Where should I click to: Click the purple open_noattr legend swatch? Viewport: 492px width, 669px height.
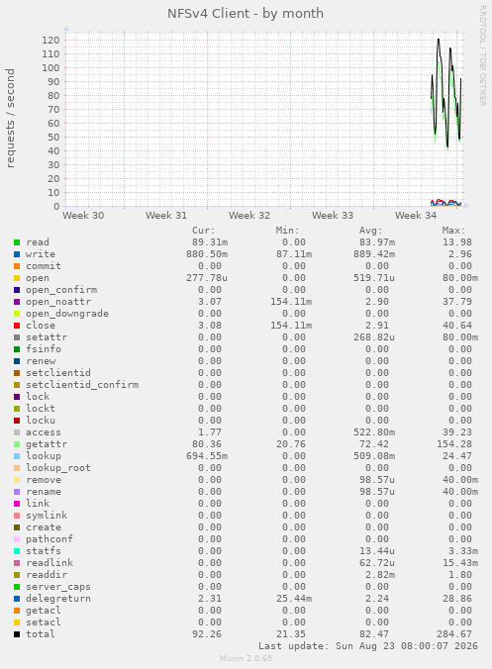17,302
